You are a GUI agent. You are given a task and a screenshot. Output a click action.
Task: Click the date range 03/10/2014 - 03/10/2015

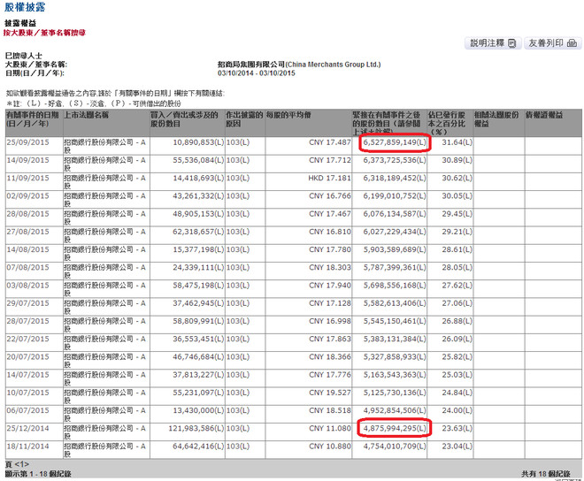click(x=257, y=73)
